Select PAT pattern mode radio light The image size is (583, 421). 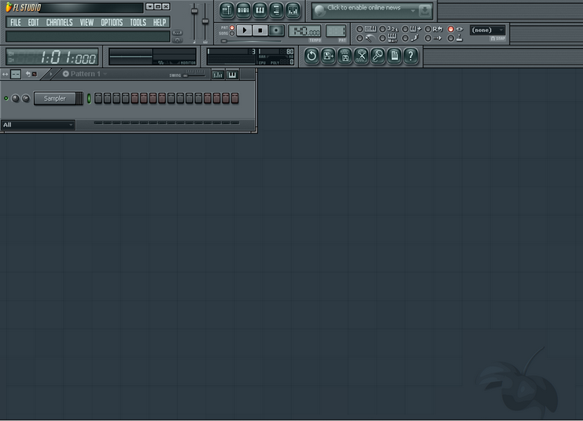click(x=232, y=27)
